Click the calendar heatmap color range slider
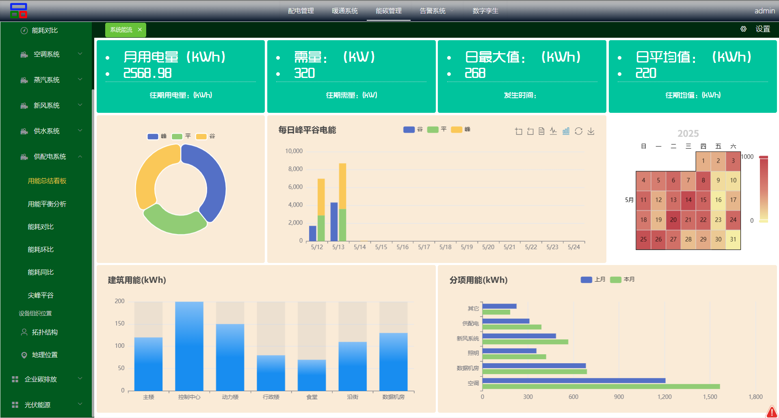Screen dimensions: 779x418 point(764,189)
